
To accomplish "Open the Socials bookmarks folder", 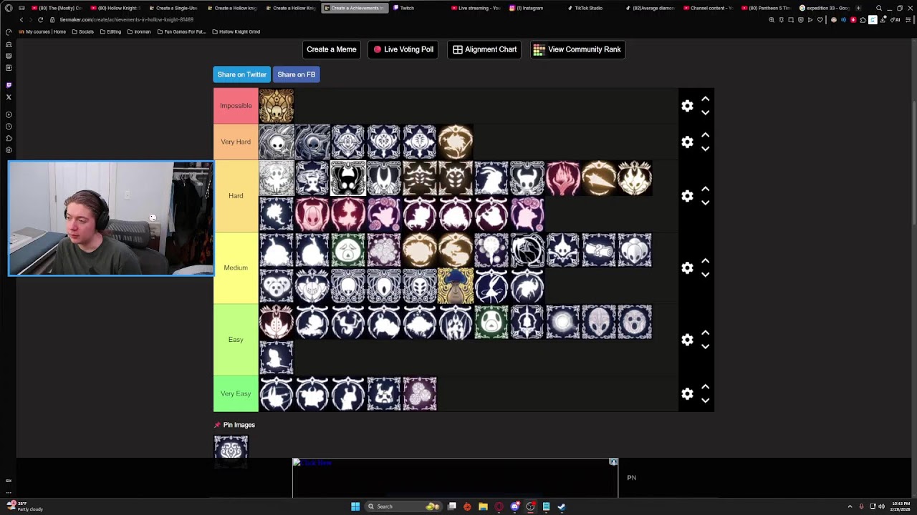I will tap(83, 31).
